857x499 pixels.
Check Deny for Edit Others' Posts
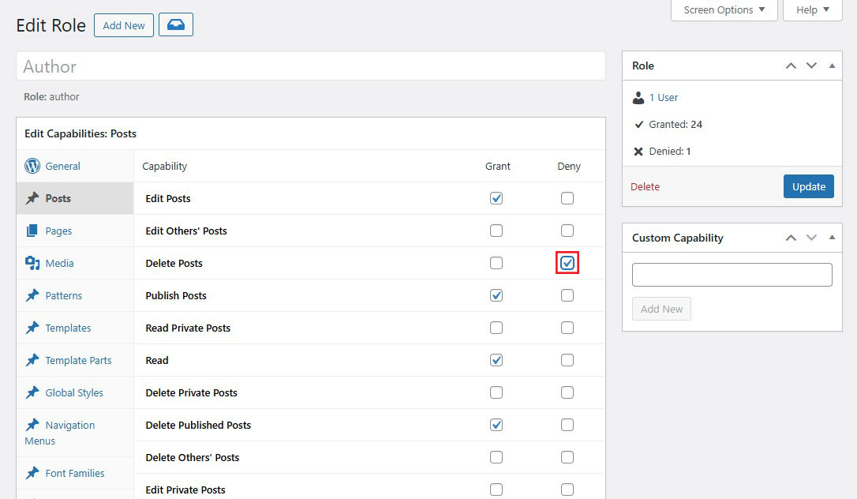(x=567, y=231)
